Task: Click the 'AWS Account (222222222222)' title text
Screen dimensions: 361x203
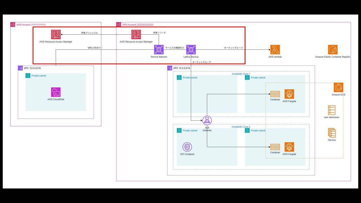Action: coord(138,25)
